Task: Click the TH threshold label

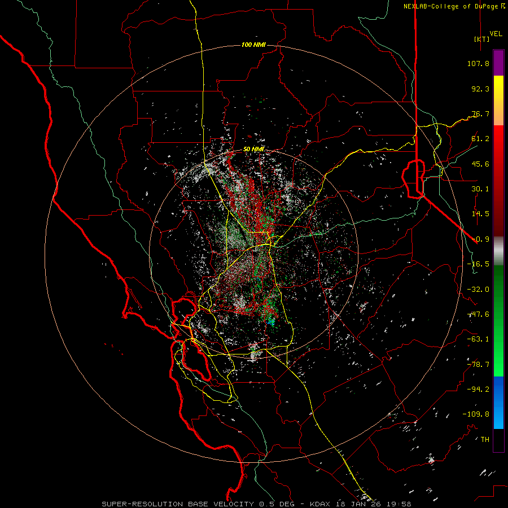Action: [485, 440]
